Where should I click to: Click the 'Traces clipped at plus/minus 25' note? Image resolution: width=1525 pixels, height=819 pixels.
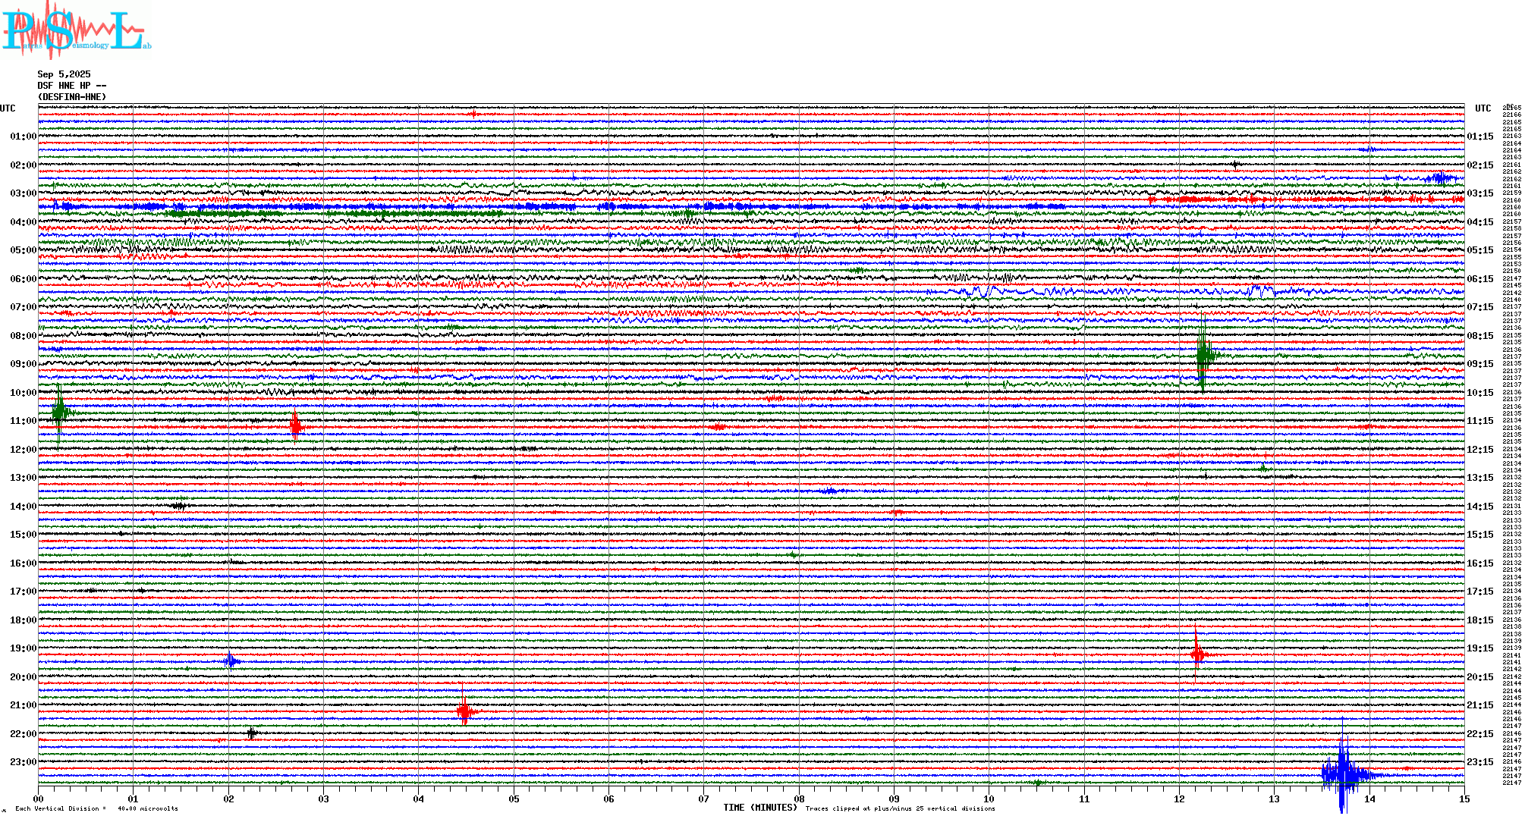click(x=901, y=808)
